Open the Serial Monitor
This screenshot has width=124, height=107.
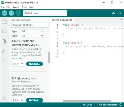[120, 13]
